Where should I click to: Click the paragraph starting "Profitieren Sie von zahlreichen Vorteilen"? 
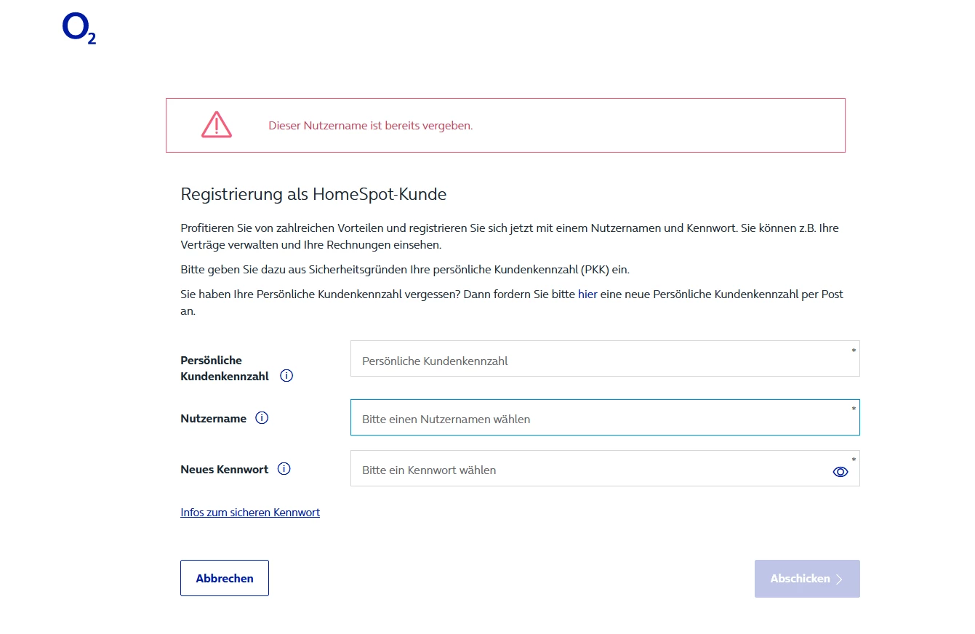click(509, 236)
